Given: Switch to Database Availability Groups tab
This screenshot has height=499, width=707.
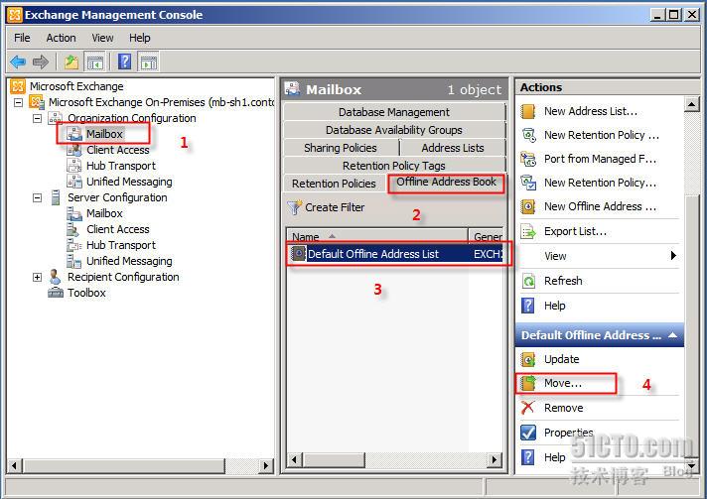Looking at the screenshot, I should pyautogui.click(x=394, y=130).
